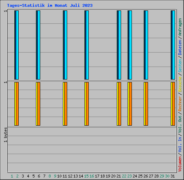Click the orange bar for day 23
Screen dimensions: 184x180
[130, 104]
